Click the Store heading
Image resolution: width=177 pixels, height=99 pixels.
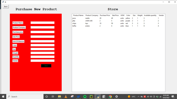click(113, 9)
